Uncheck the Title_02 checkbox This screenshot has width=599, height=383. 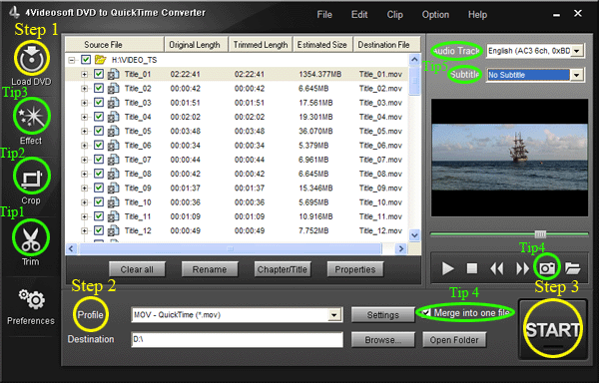pos(99,88)
